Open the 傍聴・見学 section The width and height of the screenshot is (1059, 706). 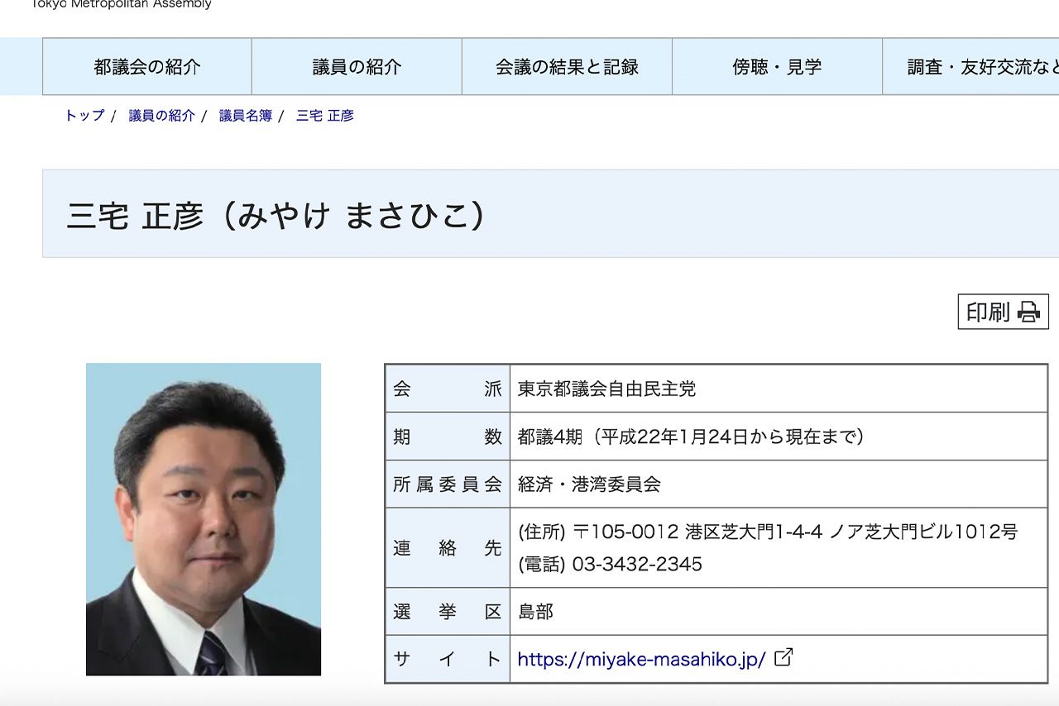778,67
